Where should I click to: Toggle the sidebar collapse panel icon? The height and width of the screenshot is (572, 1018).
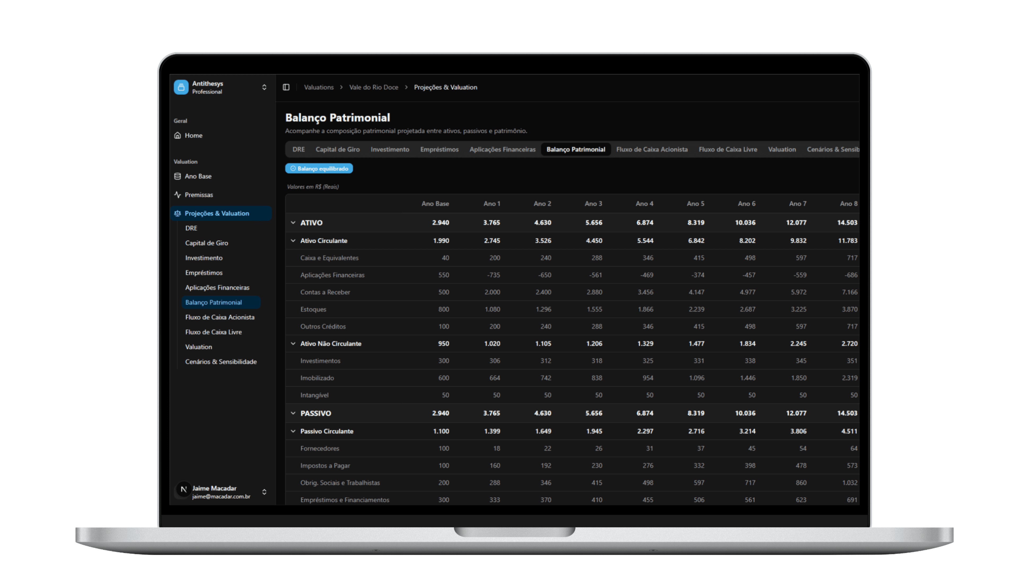(x=286, y=87)
